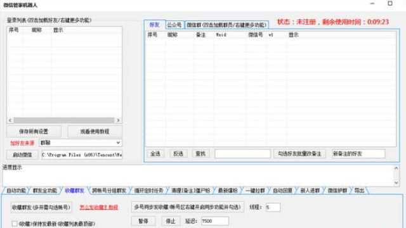Switch to the 好友 tab
Screen dimensions: 406x228
click(x=154, y=25)
